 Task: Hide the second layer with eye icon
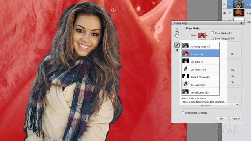coord(224,13)
